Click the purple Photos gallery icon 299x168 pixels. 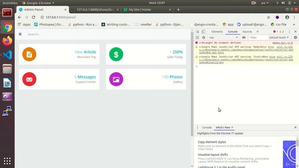point(116,79)
